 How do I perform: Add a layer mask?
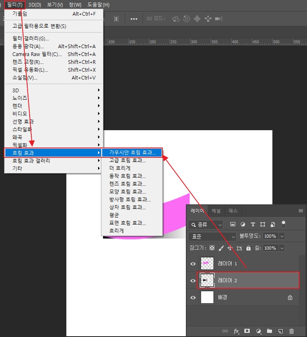tap(247, 331)
